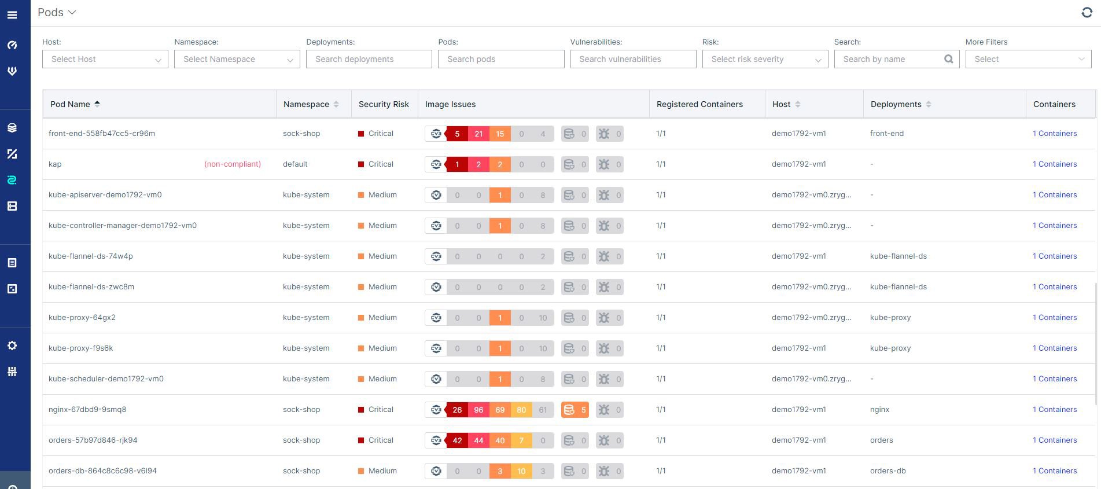
Task: Open 1 Containers link for orders-db pod
Action: (x=1055, y=471)
